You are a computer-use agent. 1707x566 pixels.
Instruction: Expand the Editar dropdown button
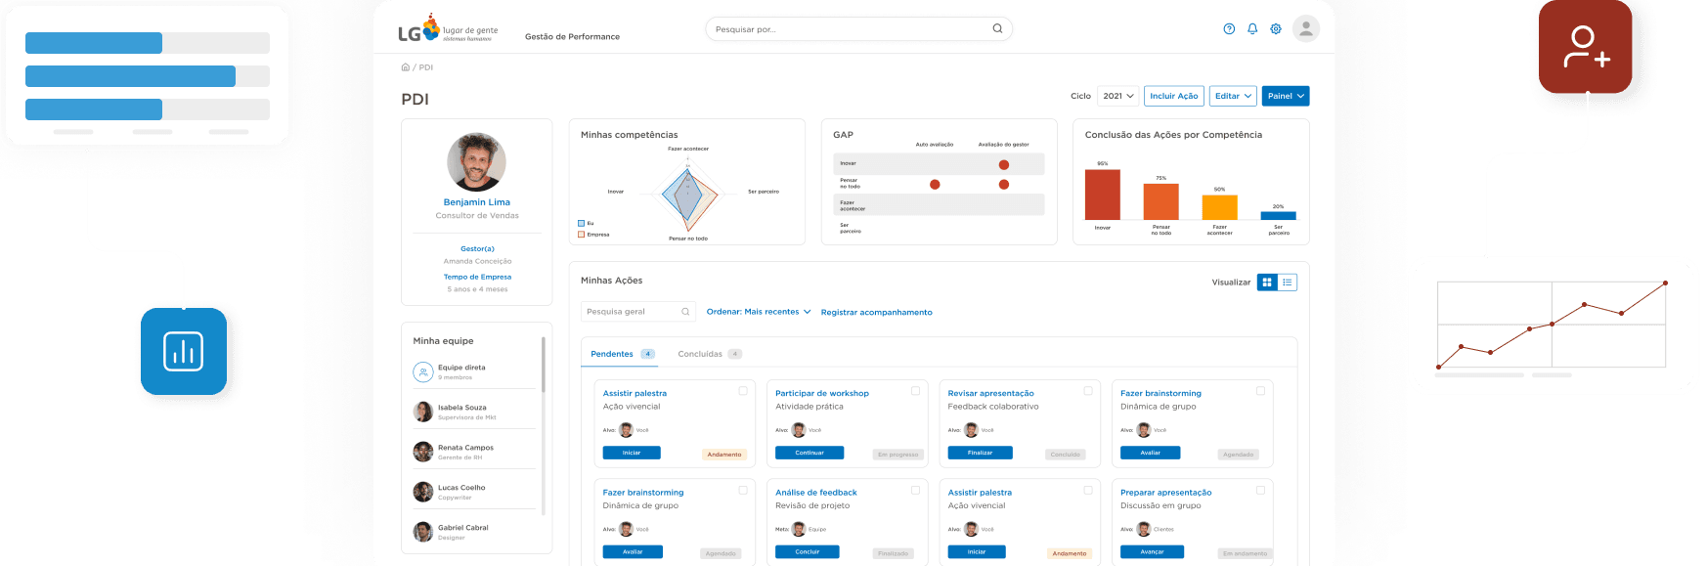point(1233,96)
